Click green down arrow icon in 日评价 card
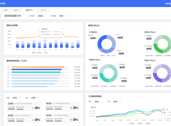Screen dimensions: 171x126 pyautogui.click(x=33, y=108)
